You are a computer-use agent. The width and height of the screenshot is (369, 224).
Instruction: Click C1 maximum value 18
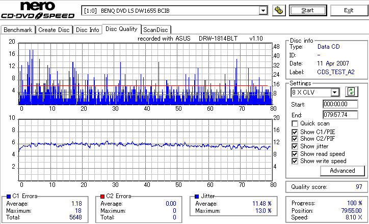pos(78,211)
